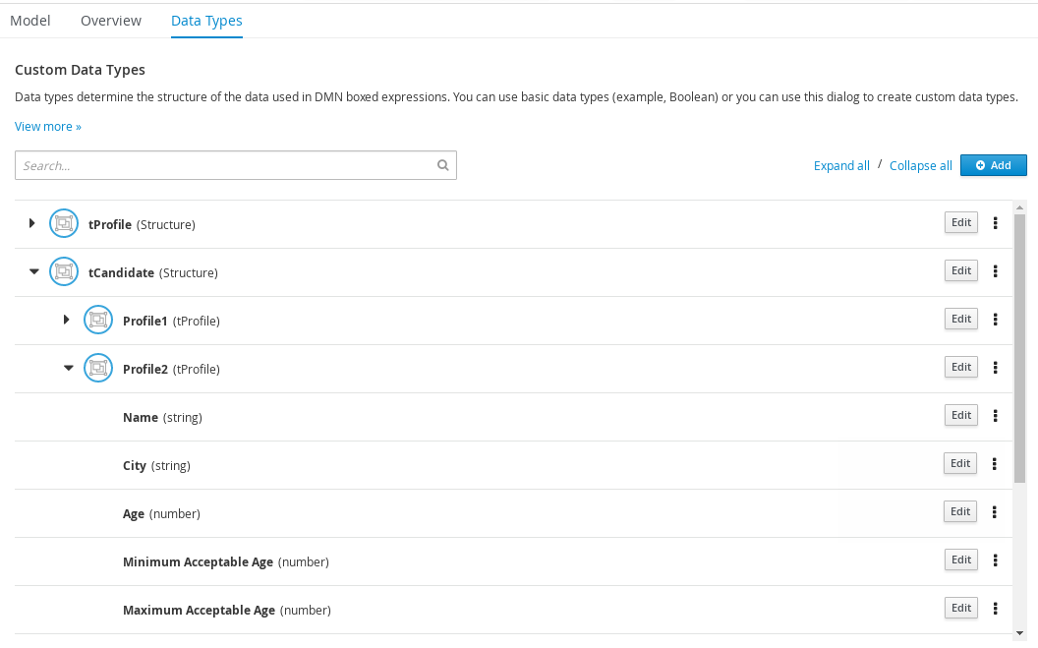Click the Profile2 structure icon
Screen dimensions: 1038x648
pos(97,369)
